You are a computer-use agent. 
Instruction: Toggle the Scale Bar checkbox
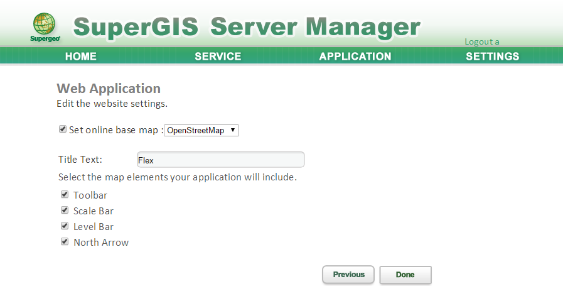pyautogui.click(x=65, y=210)
